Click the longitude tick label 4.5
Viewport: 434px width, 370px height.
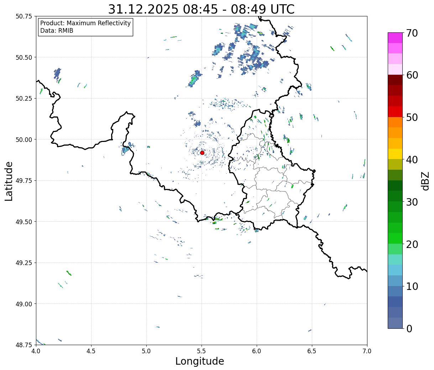click(x=91, y=351)
